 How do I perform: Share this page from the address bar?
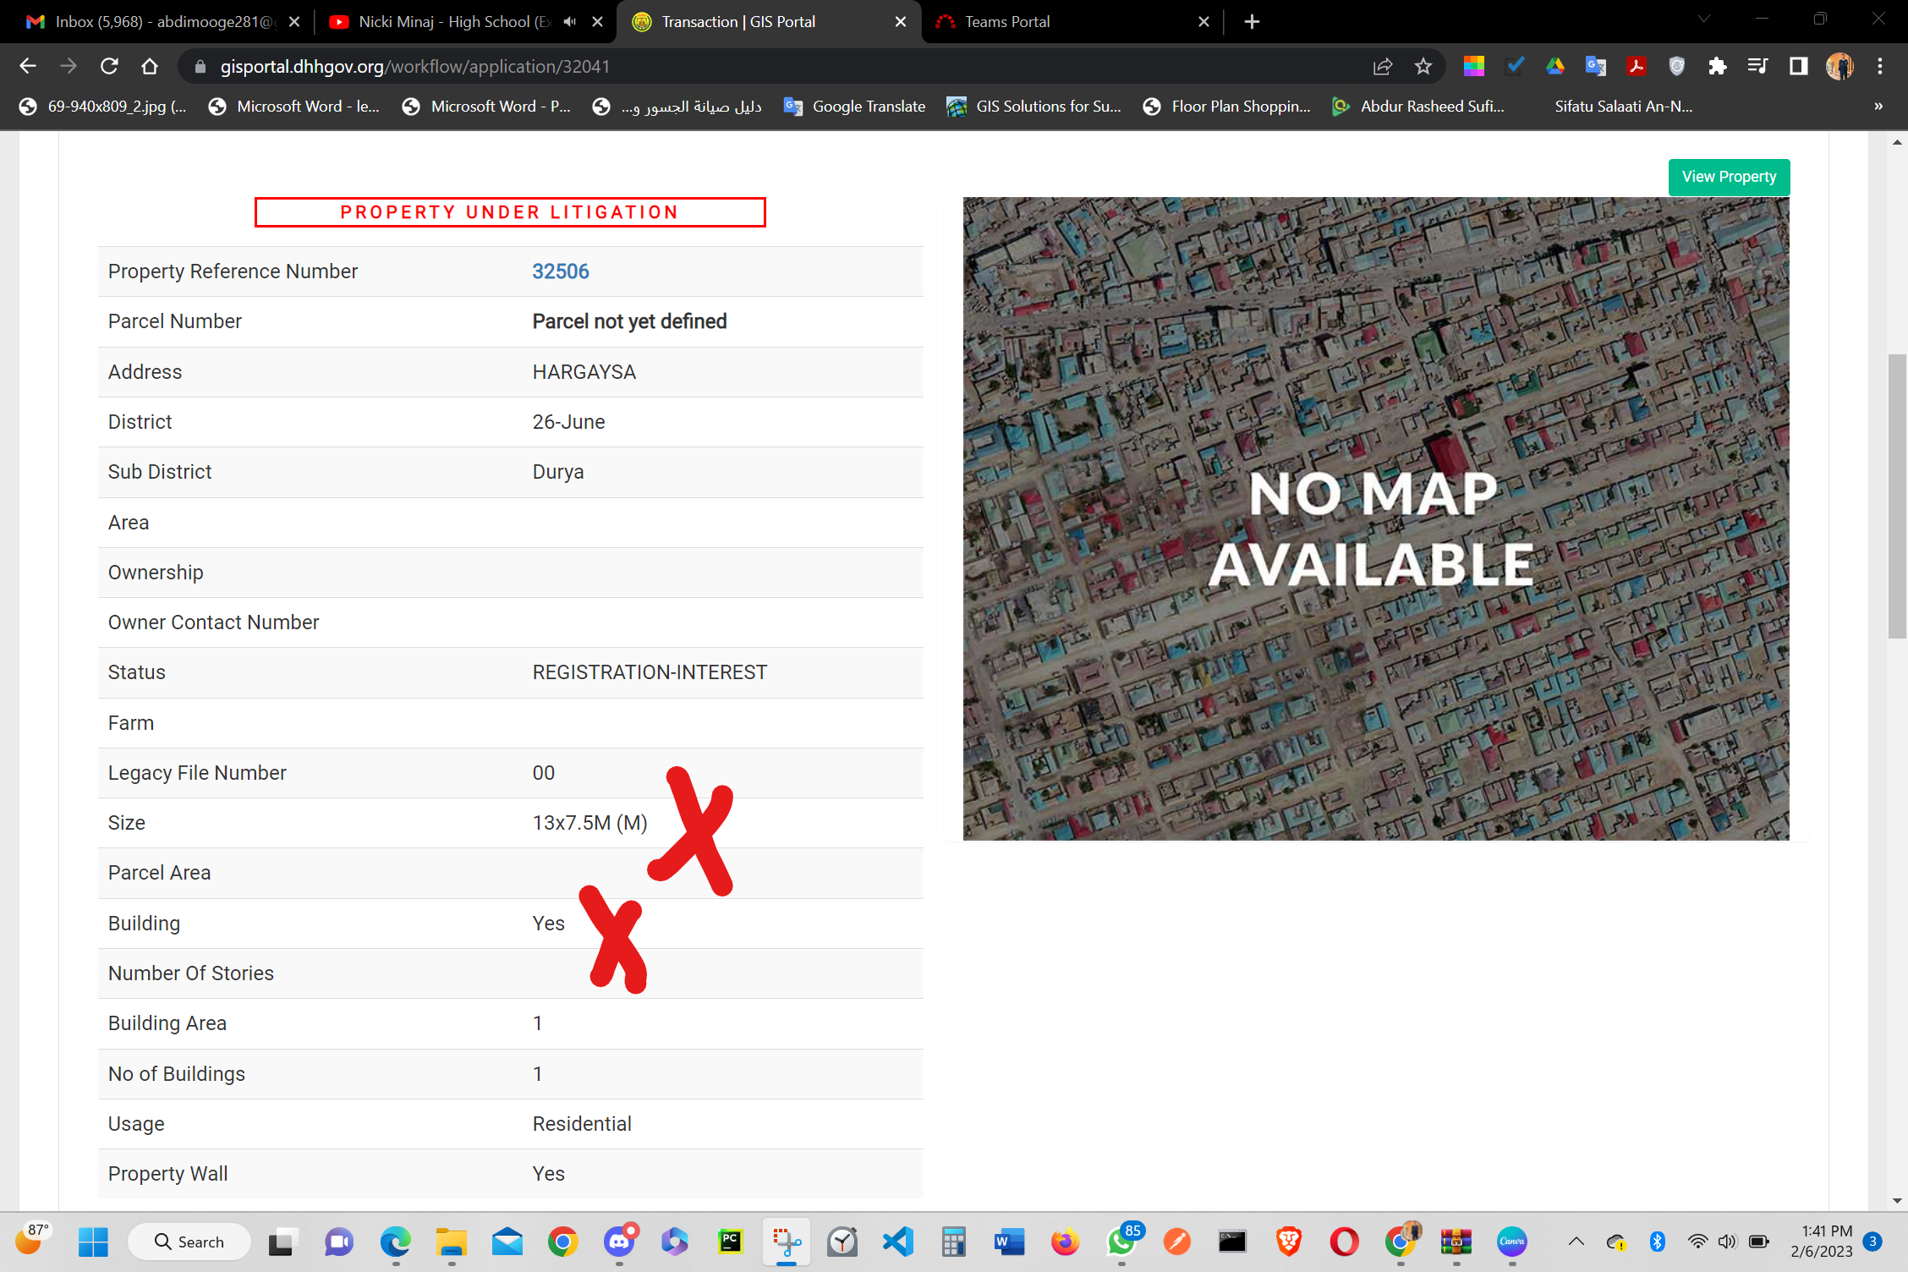[1383, 66]
